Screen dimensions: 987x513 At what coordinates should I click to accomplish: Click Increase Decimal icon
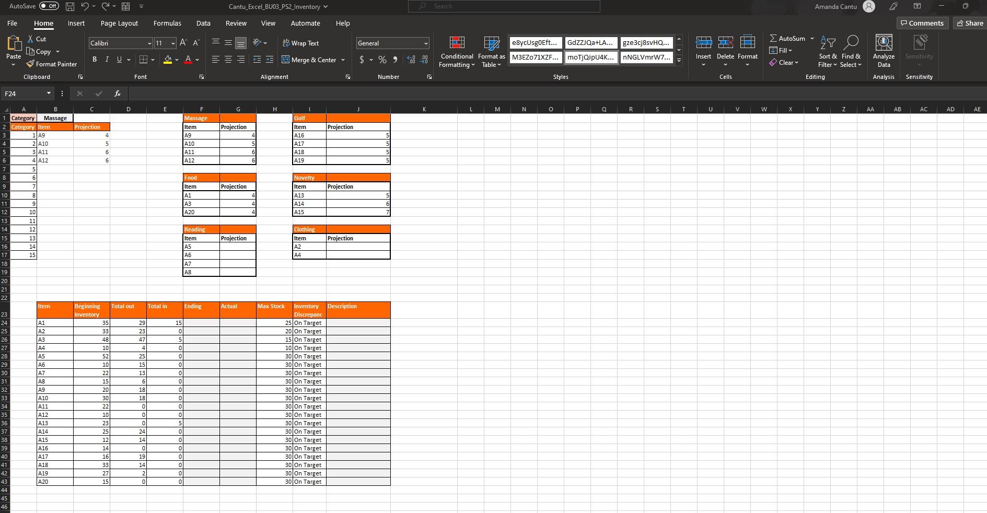coord(411,60)
